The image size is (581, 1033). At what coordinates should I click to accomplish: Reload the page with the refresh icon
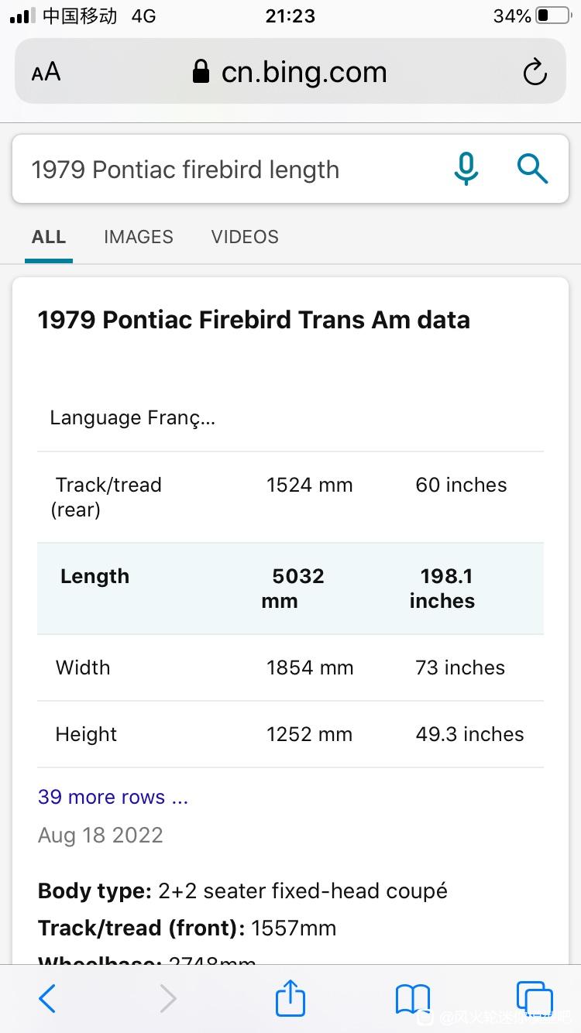pos(535,73)
